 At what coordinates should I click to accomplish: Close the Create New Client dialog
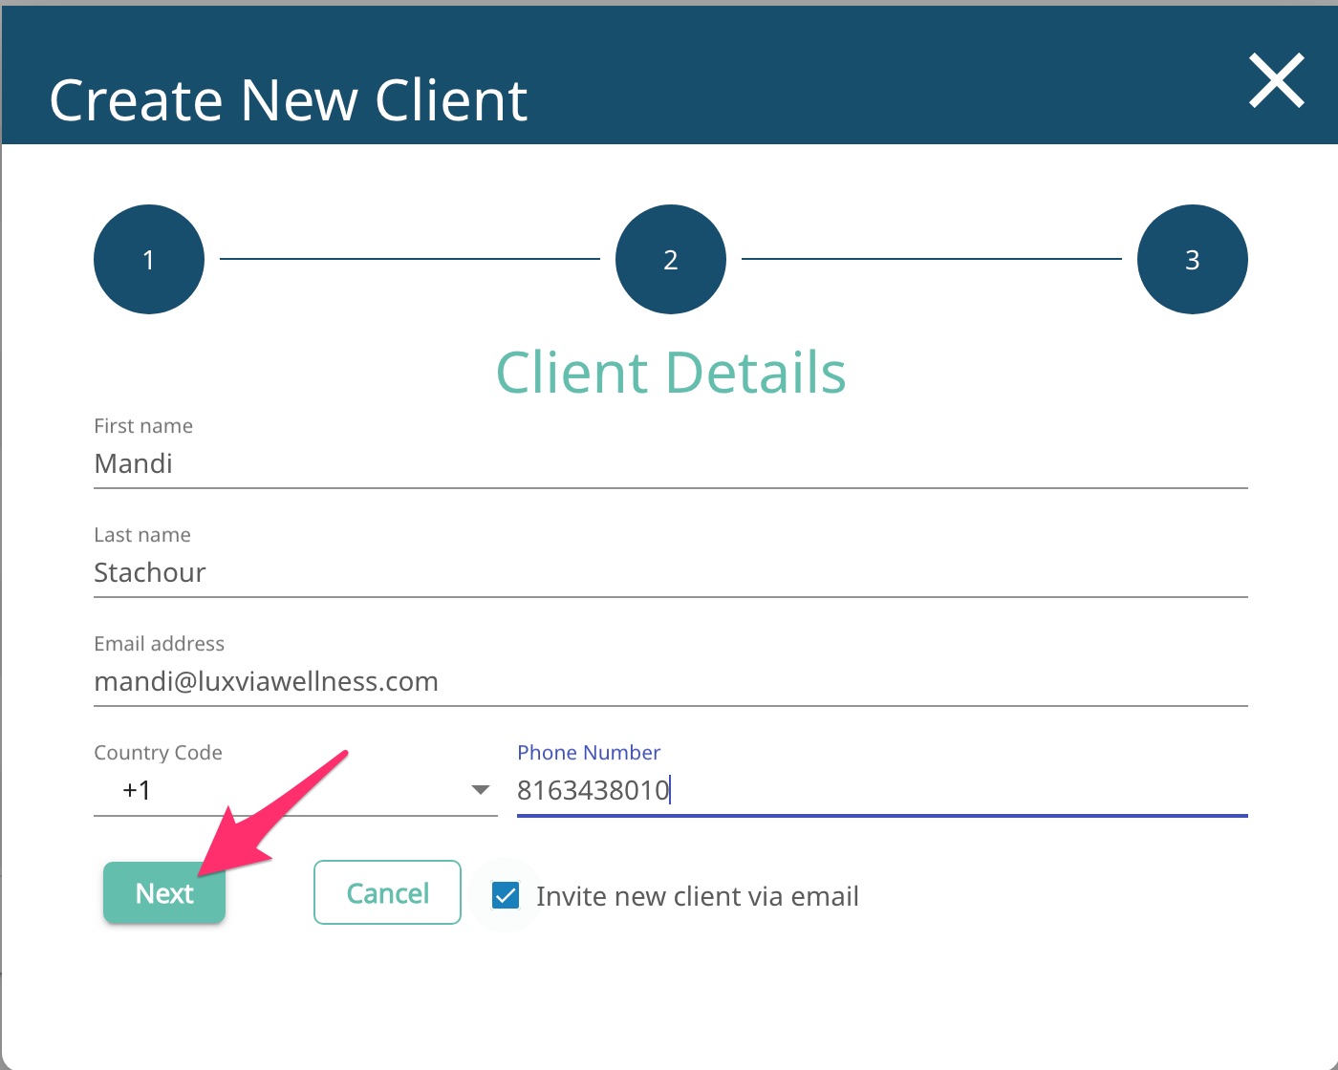click(x=1276, y=81)
